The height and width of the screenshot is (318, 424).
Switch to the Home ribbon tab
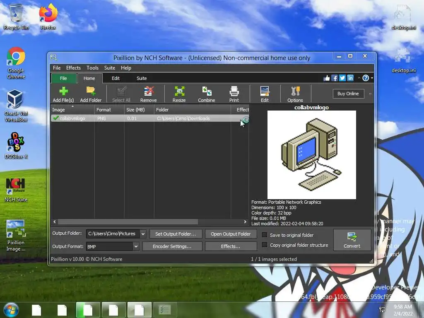89,78
